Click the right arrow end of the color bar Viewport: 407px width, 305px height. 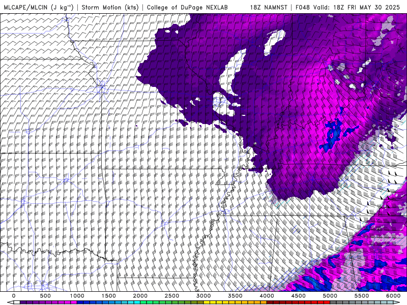click(397, 302)
